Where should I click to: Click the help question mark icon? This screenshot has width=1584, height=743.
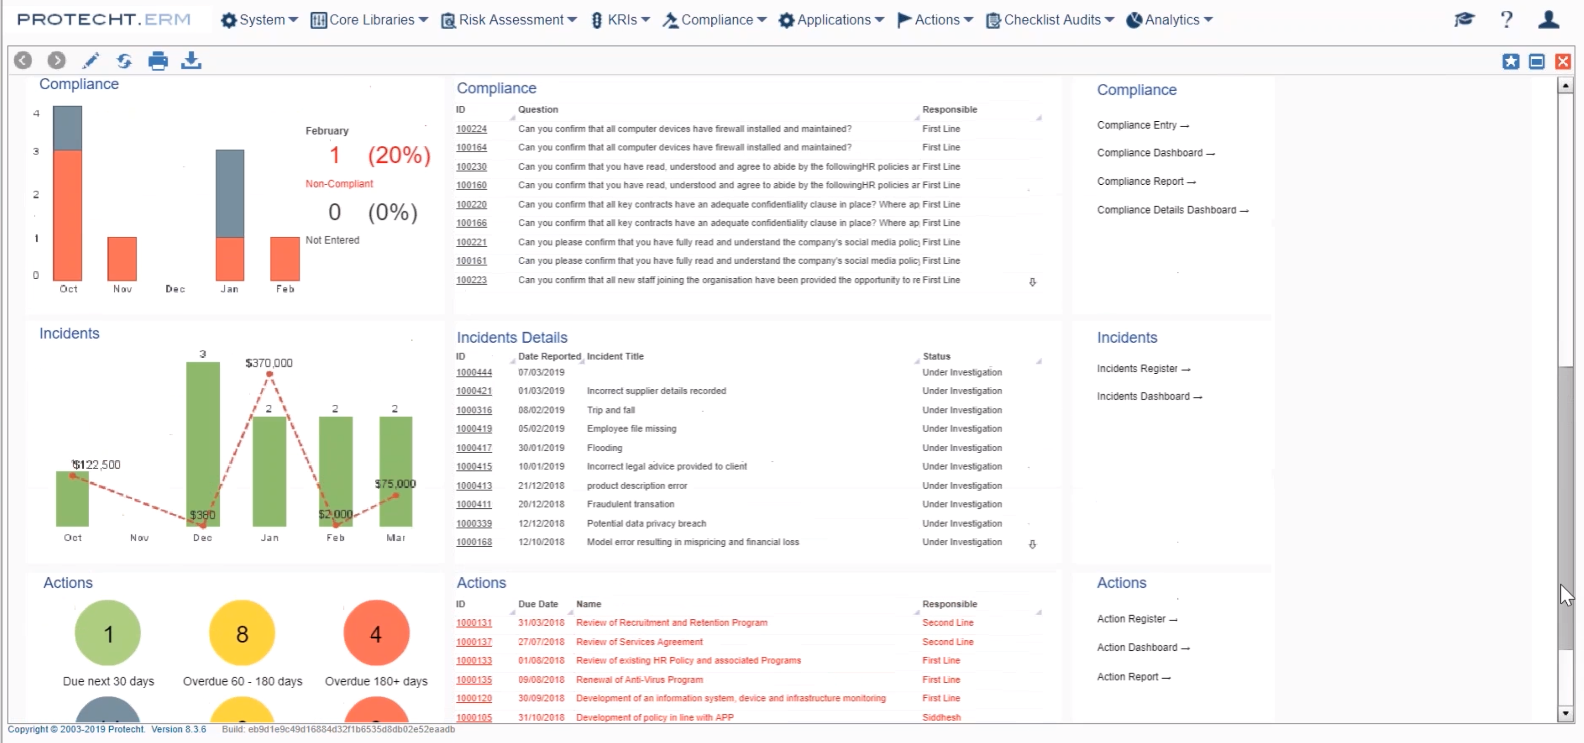pos(1507,19)
